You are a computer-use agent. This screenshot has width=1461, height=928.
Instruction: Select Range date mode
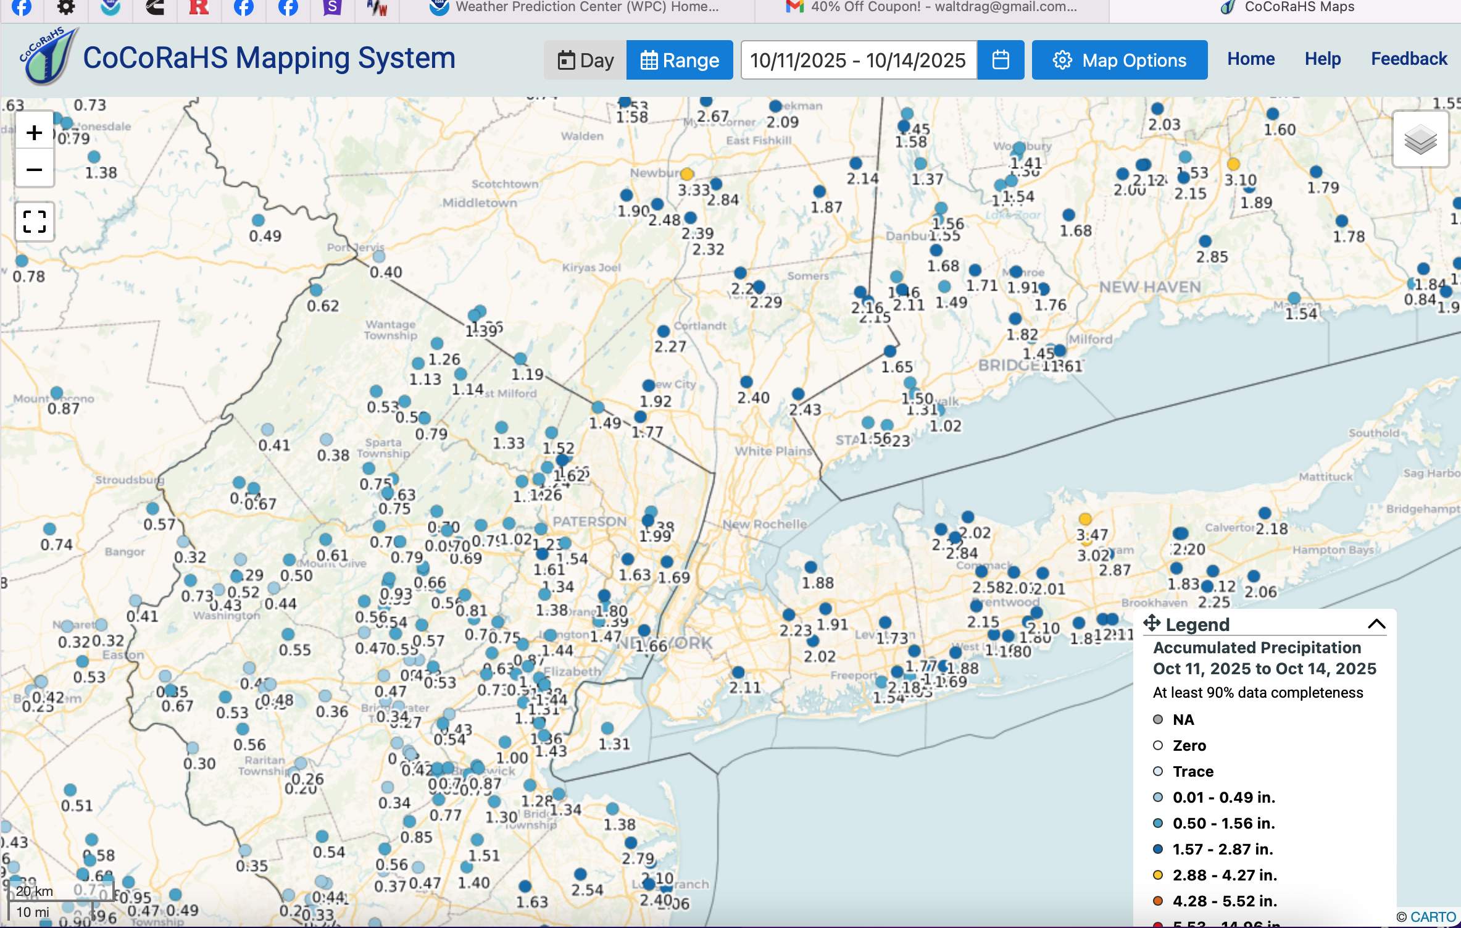680,60
